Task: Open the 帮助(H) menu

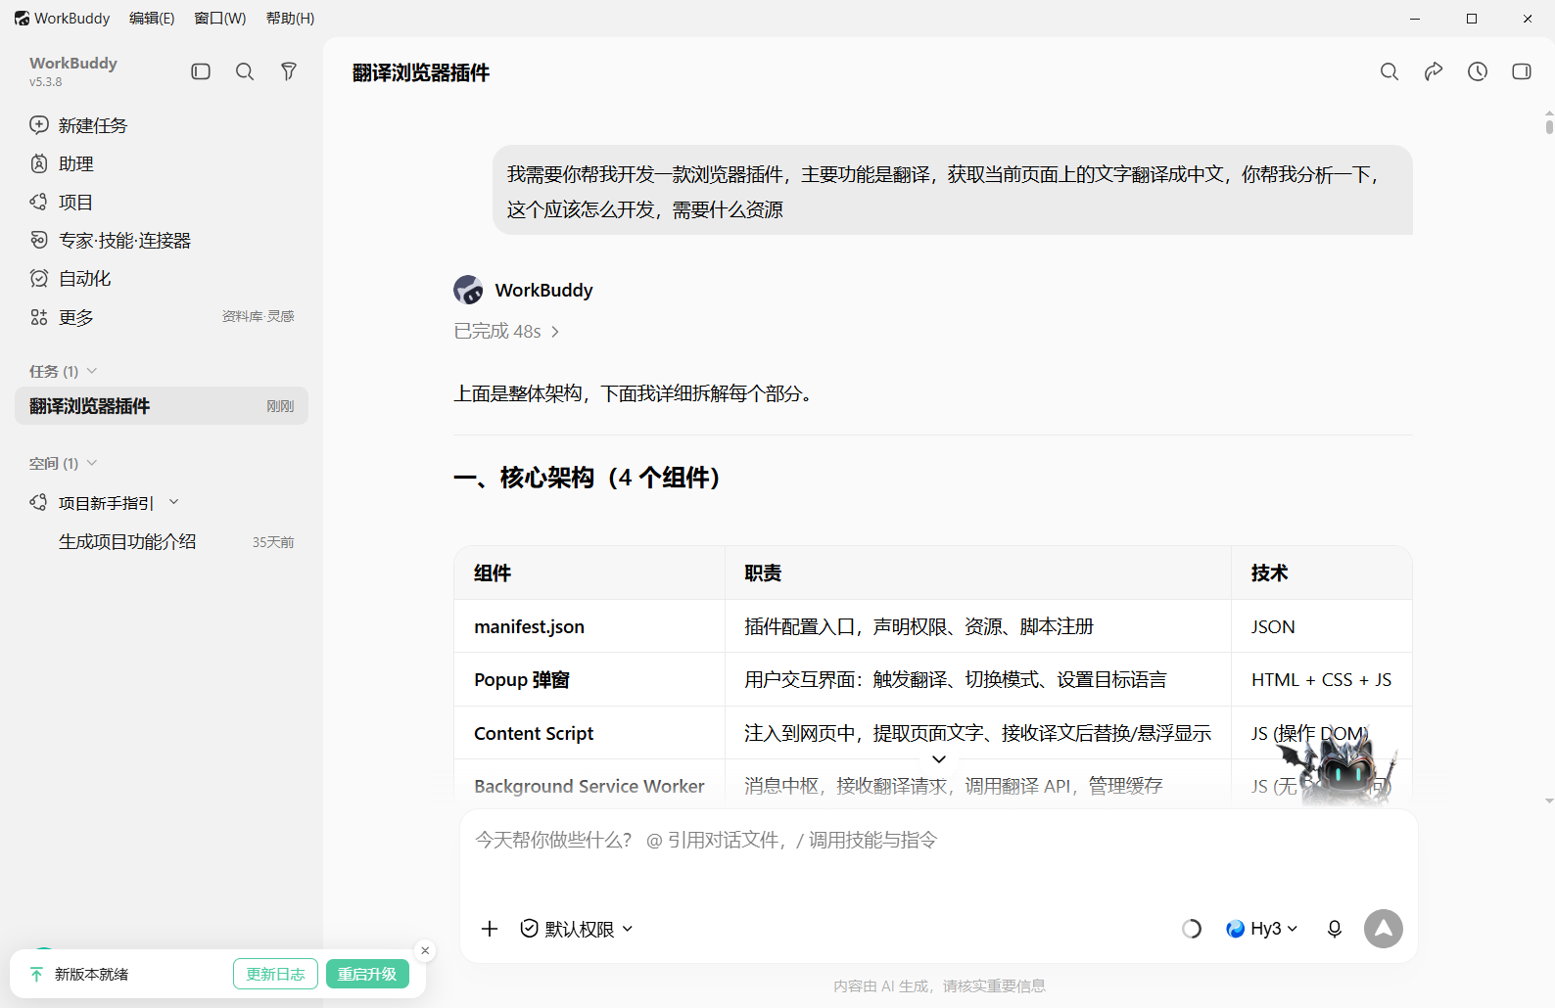Action: (291, 18)
